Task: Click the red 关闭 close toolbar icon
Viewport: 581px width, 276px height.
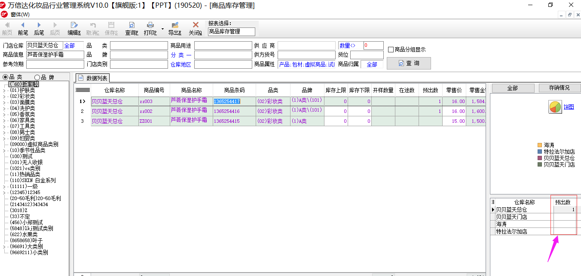Action: 196,25
